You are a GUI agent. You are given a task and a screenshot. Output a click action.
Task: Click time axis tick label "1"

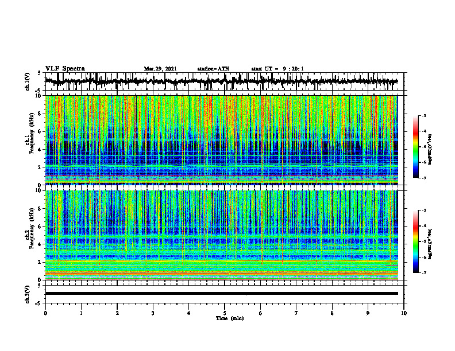(x=81, y=313)
